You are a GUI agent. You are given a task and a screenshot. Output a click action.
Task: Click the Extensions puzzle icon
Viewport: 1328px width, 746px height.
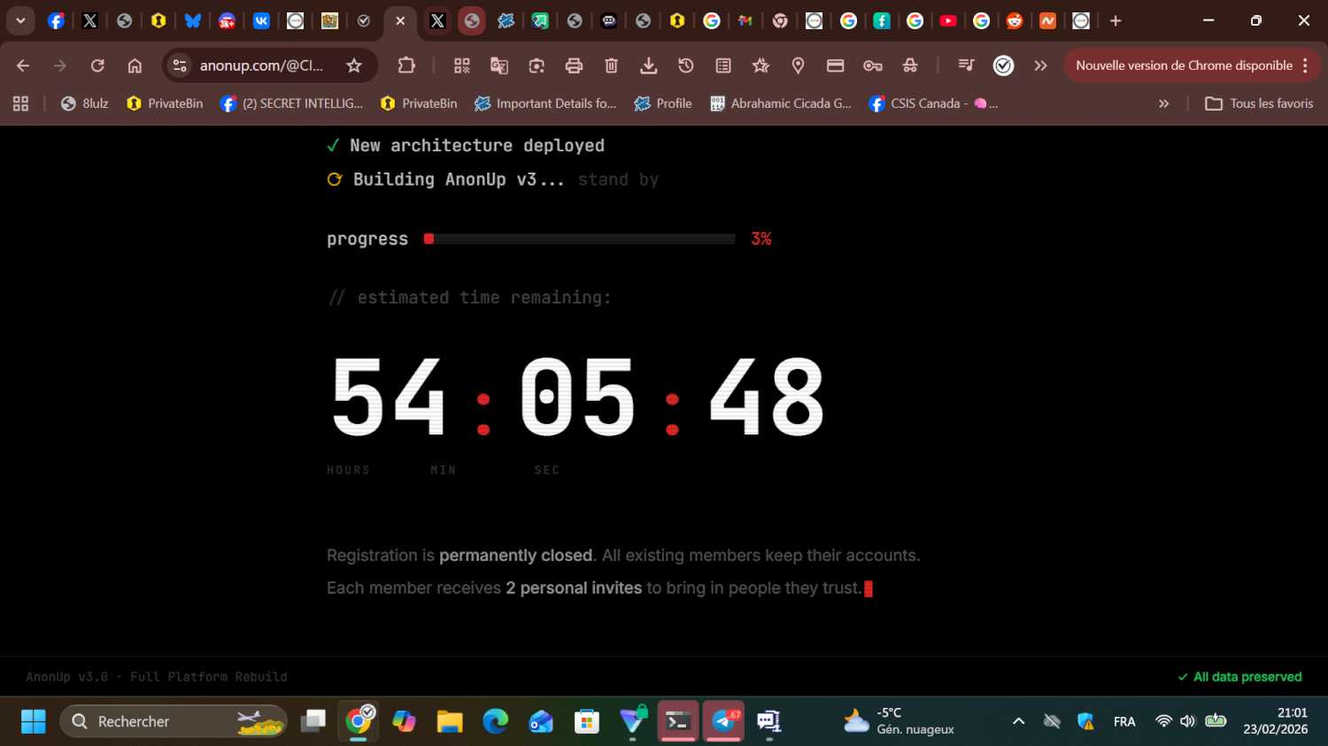[x=406, y=65]
